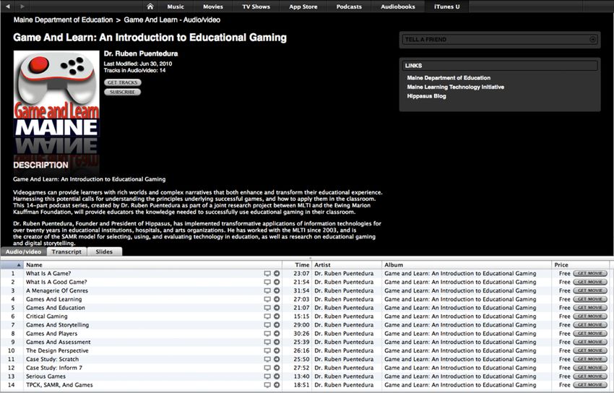Click the video icon for Critical Gaming
This screenshot has height=393, width=614.
(267, 316)
